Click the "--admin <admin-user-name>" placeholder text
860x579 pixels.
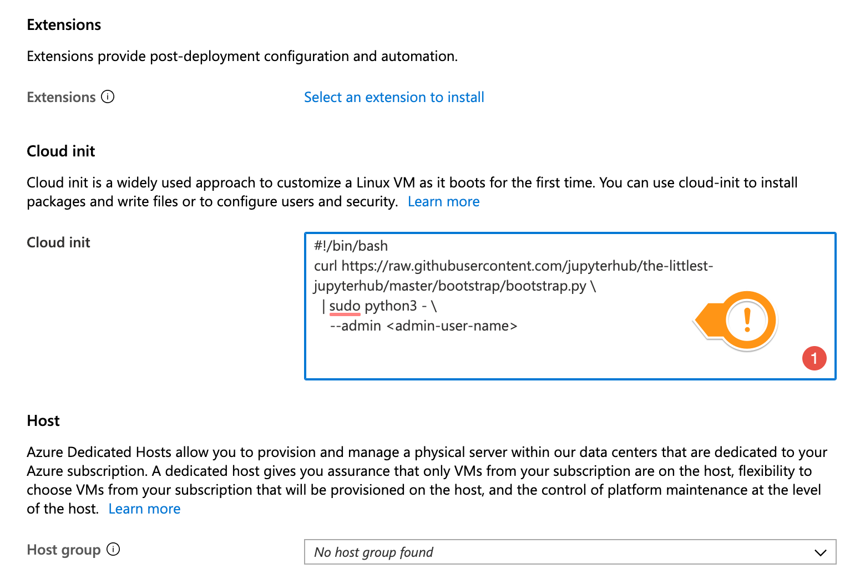tap(423, 326)
